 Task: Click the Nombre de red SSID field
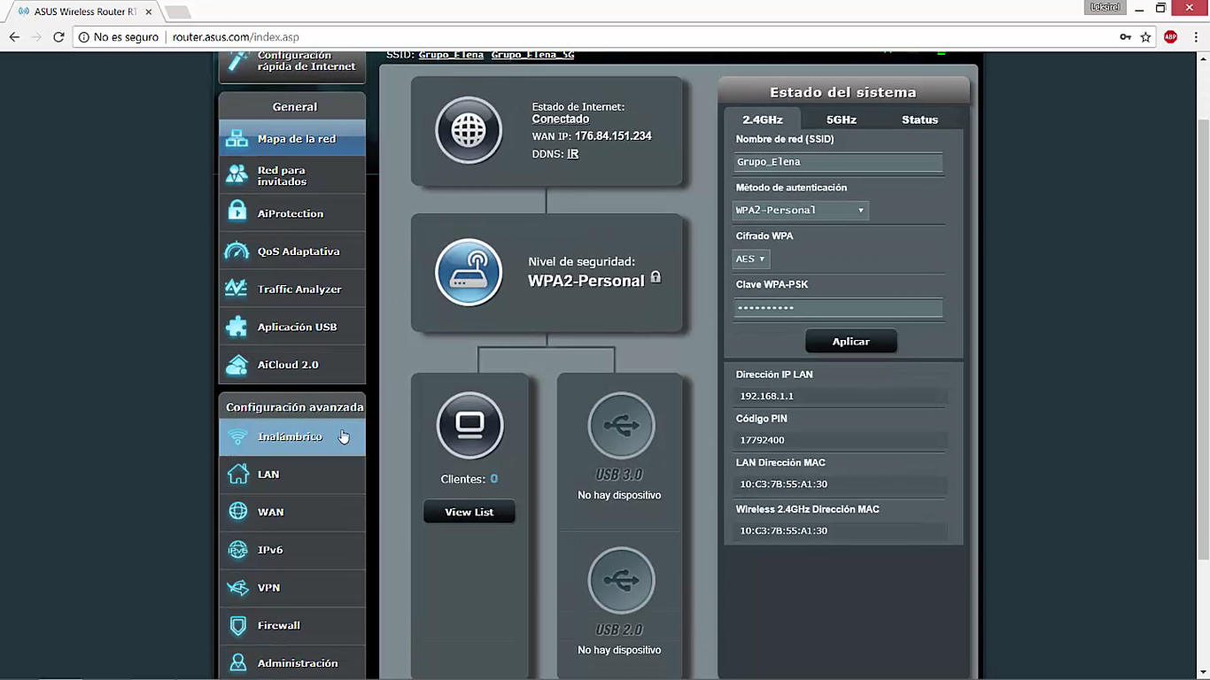pos(838,162)
